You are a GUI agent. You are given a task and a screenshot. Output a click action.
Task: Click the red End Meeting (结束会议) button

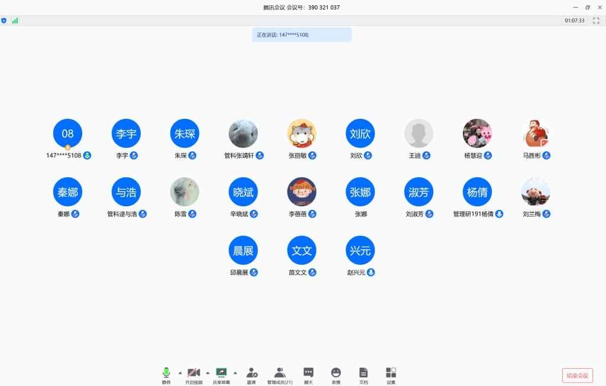(x=577, y=375)
